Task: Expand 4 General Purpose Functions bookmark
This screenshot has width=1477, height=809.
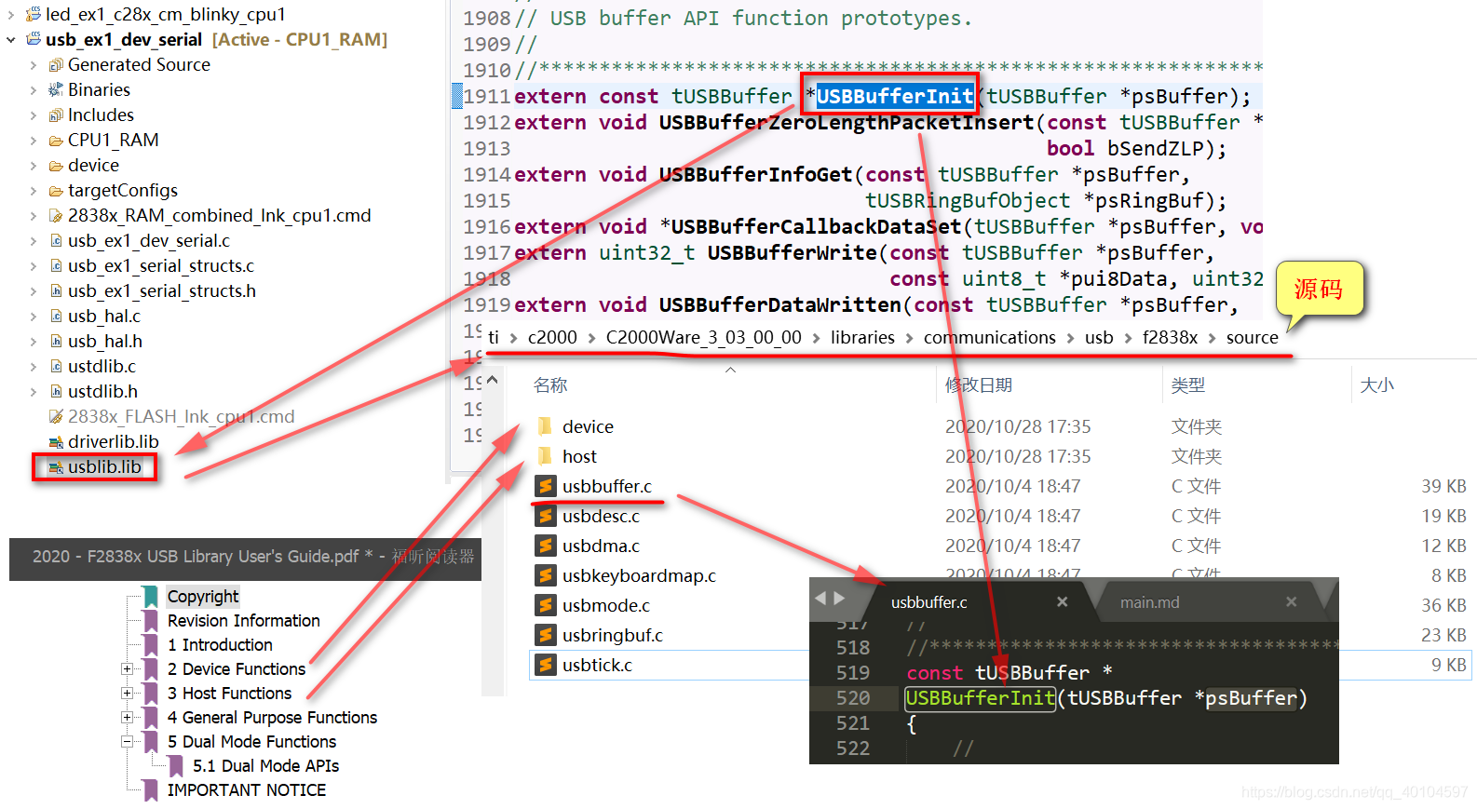Action: point(126,717)
